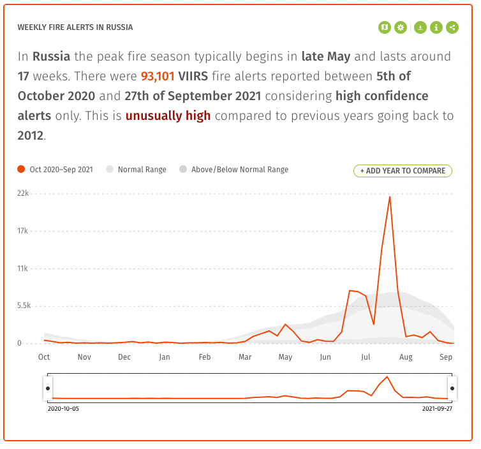
Task: Share the fire alerts widget
Action: tap(452, 27)
